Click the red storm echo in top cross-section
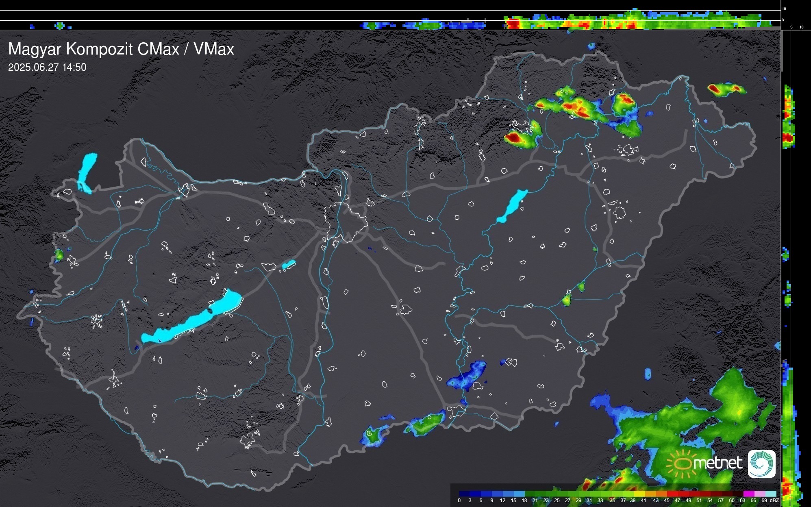 pos(513,24)
